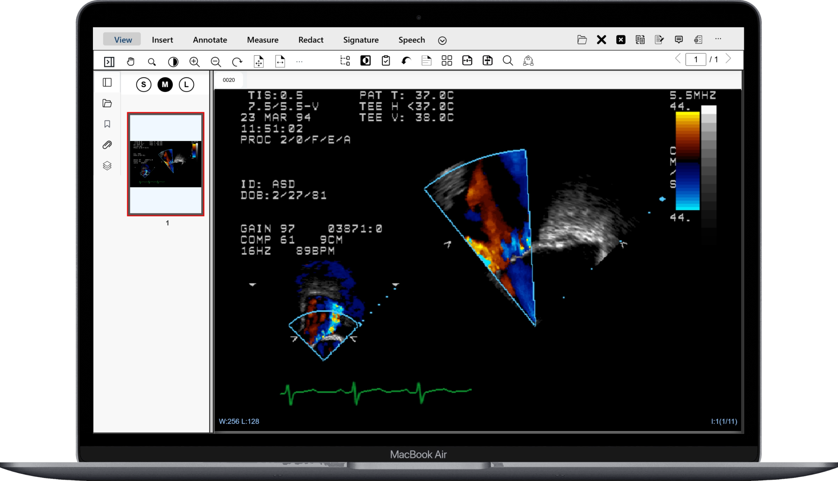Click the curved undo arrow icon

[406, 60]
